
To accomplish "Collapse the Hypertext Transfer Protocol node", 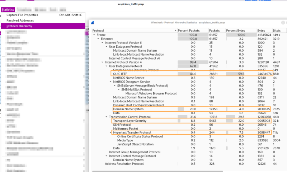I will [110, 133].
